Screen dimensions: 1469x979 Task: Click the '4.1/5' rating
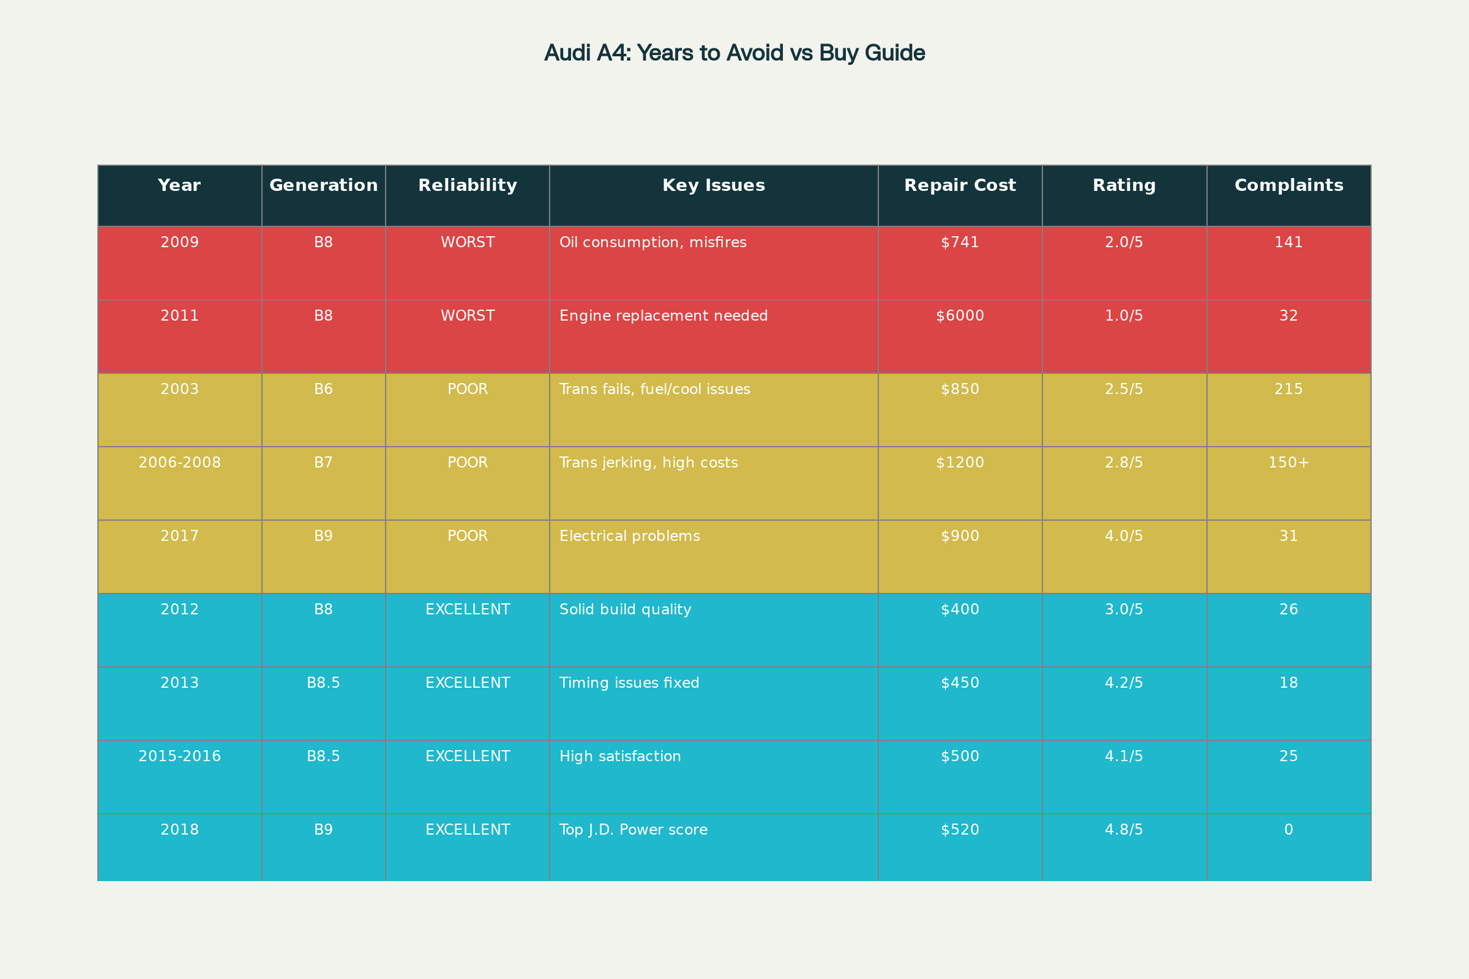(1124, 757)
